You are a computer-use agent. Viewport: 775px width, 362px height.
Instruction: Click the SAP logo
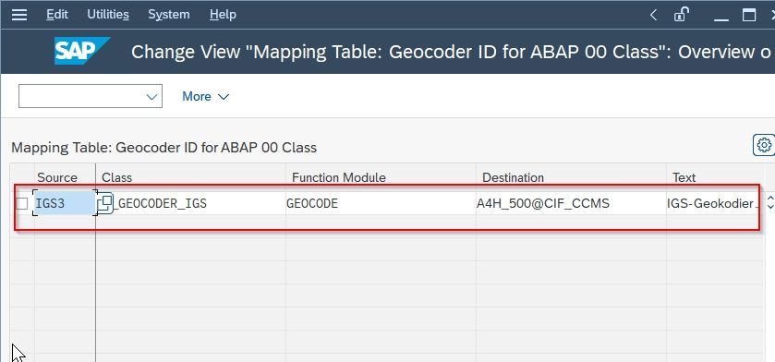pyautogui.click(x=82, y=51)
